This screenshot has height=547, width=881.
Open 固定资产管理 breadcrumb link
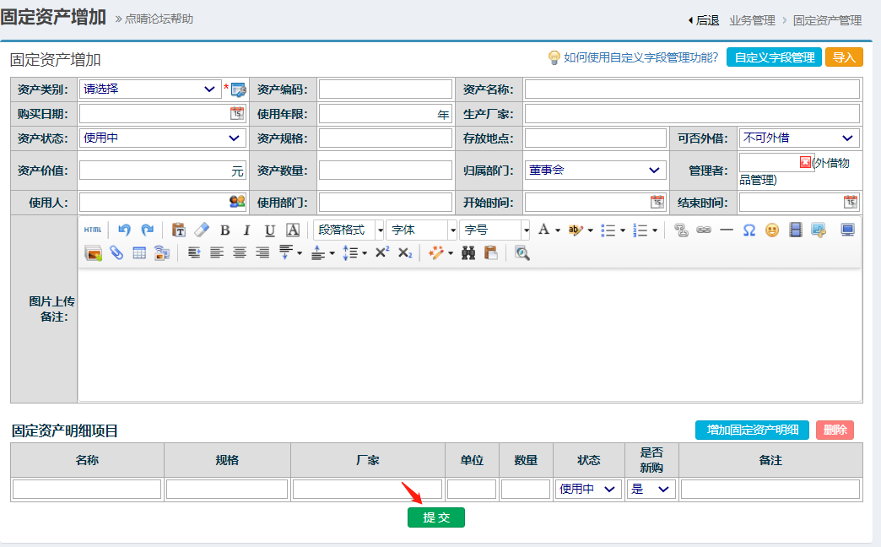point(827,20)
